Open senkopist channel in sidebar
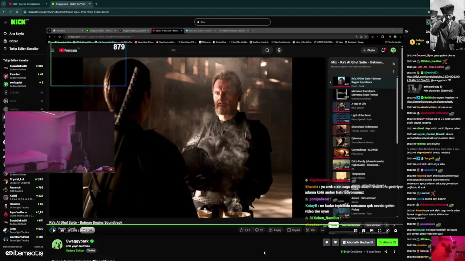465x261 pixels. [x=24, y=84]
